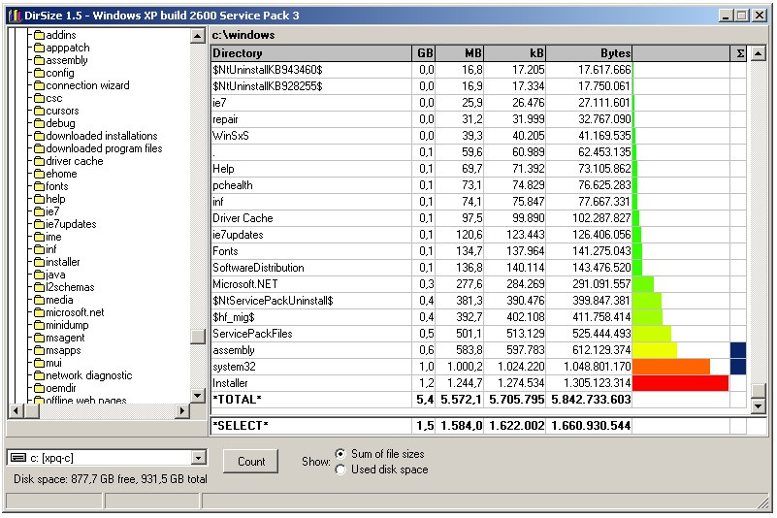The image size is (777, 518).
Task: Click the directory list scroll-down arrow
Action: pyautogui.click(x=759, y=406)
